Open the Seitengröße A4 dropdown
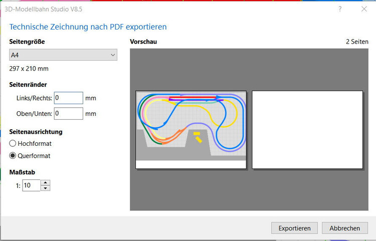Screen dimensions: 376x241 [63, 55]
